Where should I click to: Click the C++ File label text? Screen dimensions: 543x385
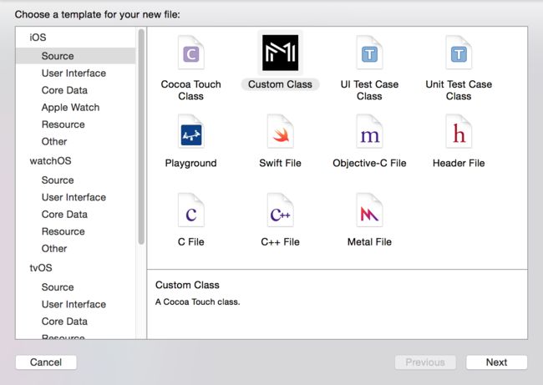click(x=280, y=241)
